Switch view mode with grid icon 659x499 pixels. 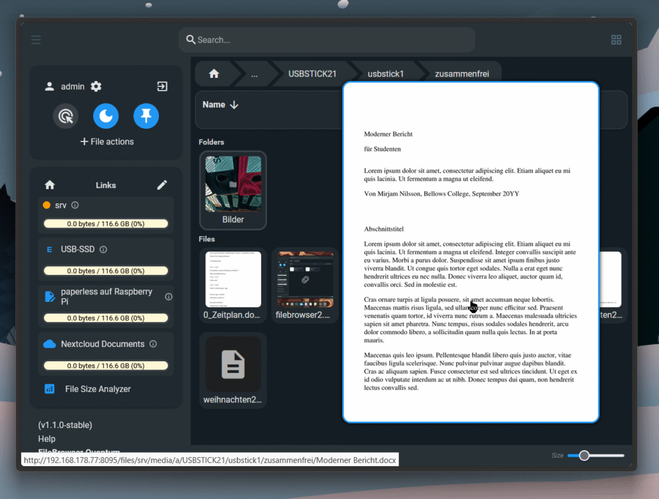click(x=616, y=40)
